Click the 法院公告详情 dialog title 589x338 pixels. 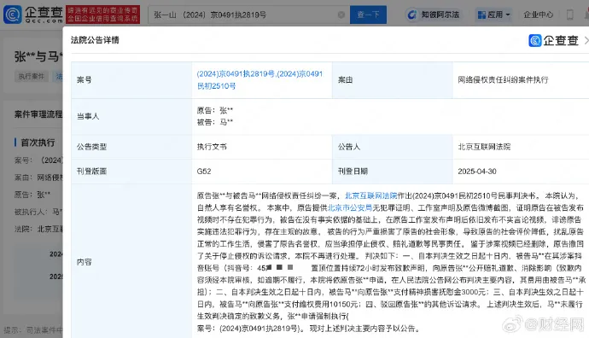pyautogui.click(x=95, y=40)
